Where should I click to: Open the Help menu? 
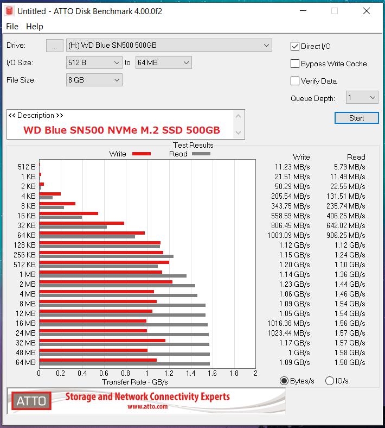[x=35, y=27]
